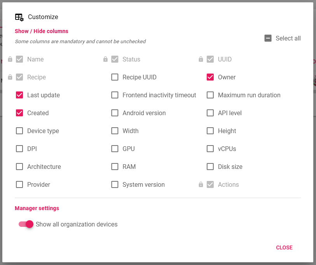Click the lock icon beside Actions

point(201,184)
